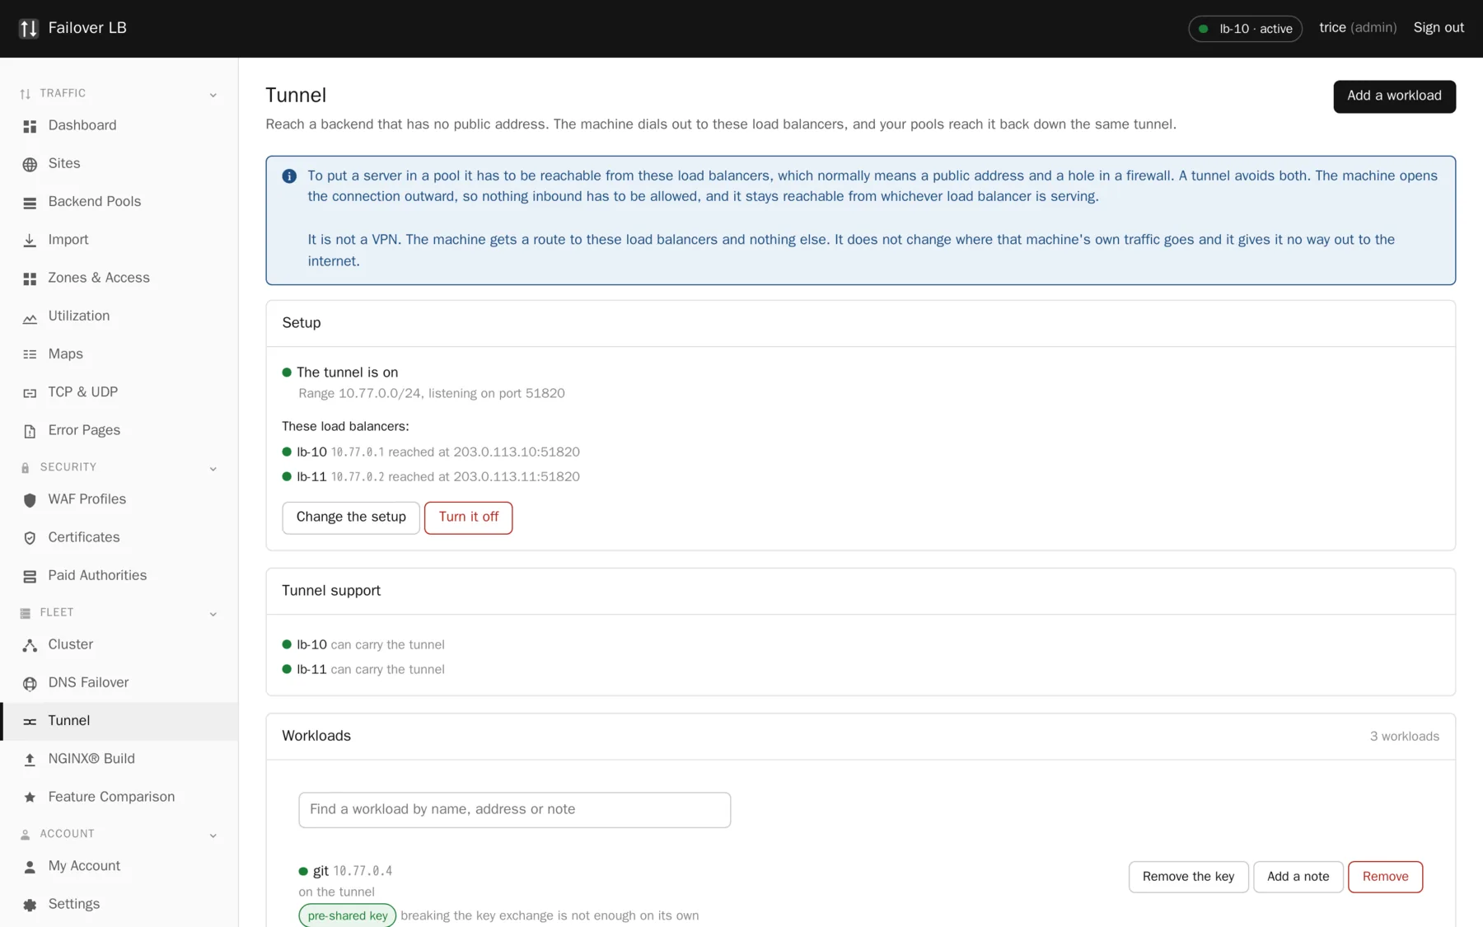The height and width of the screenshot is (927, 1483).
Task: Click the WAF Profiles shield icon
Action: (x=30, y=500)
